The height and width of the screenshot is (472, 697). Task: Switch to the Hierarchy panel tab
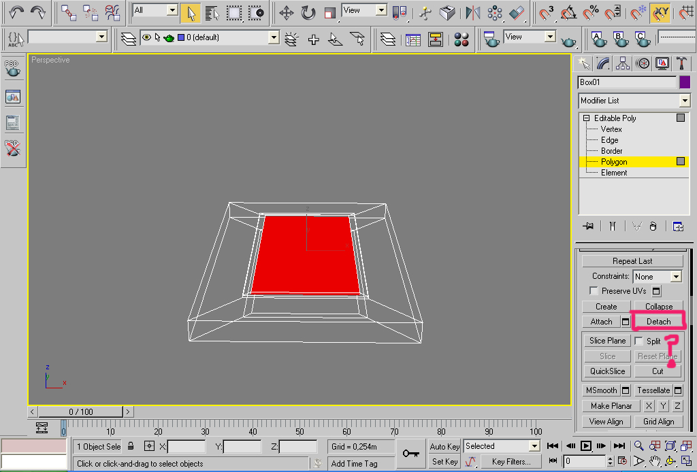[x=623, y=63]
